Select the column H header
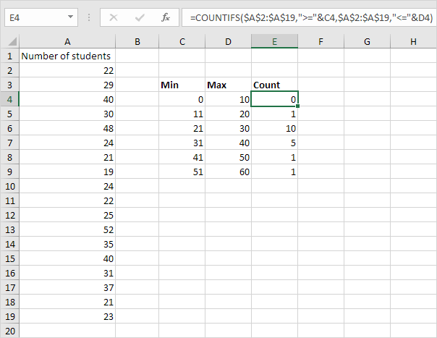Viewport: 437px width, 338px height. (413, 41)
